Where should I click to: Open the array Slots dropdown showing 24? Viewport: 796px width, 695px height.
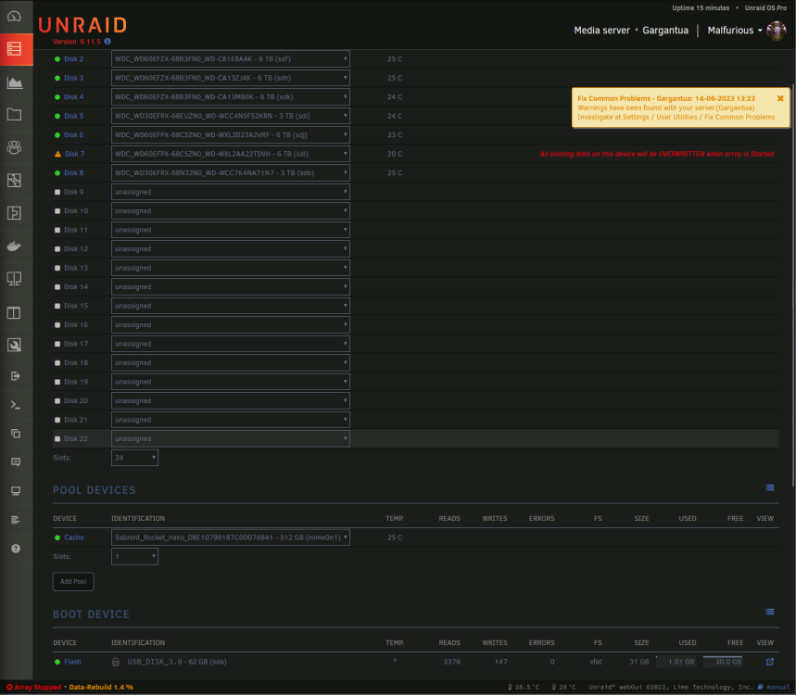click(x=134, y=458)
